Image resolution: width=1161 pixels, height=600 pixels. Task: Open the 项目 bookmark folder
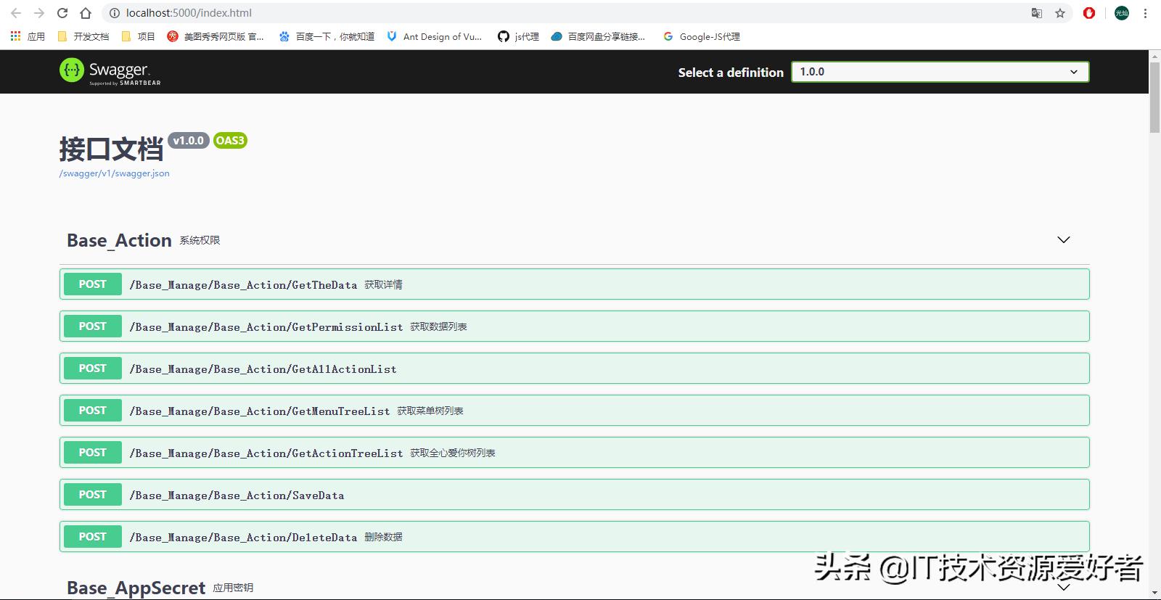pyautogui.click(x=138, y=36)
